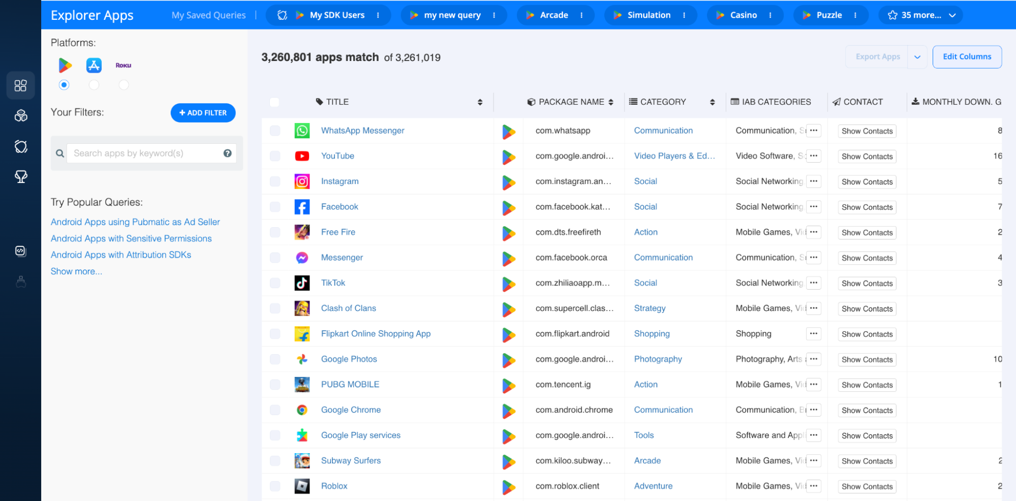Click the search help question mark icon
The width and height of the screenshot is (1016, 501).
point(228,153)
